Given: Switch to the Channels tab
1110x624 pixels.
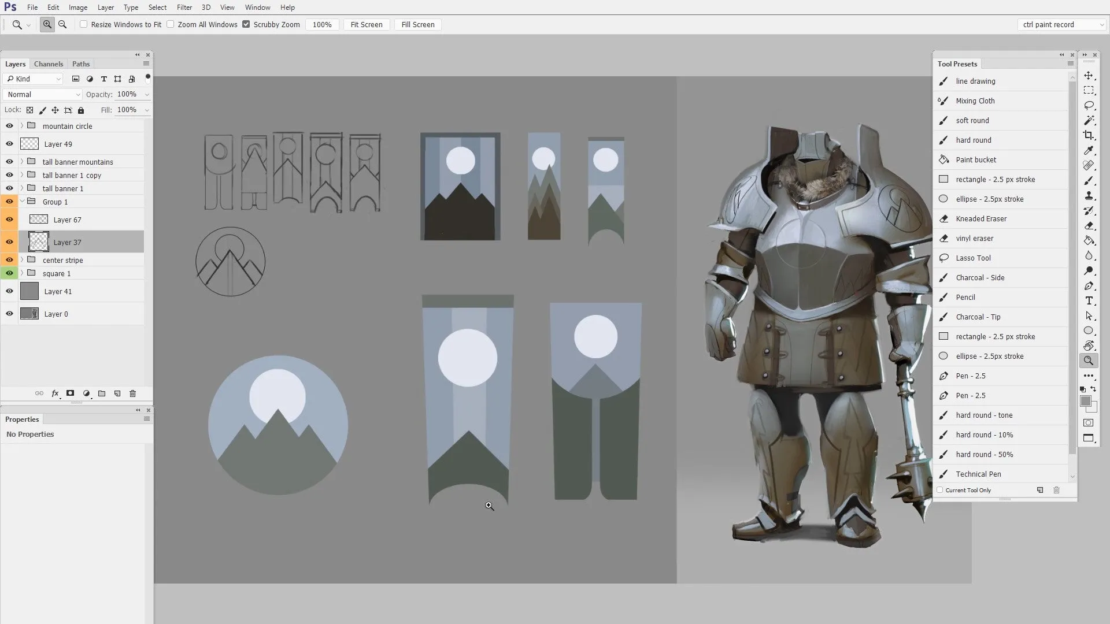Looking at the screenshot, I should tap(49, 64).
